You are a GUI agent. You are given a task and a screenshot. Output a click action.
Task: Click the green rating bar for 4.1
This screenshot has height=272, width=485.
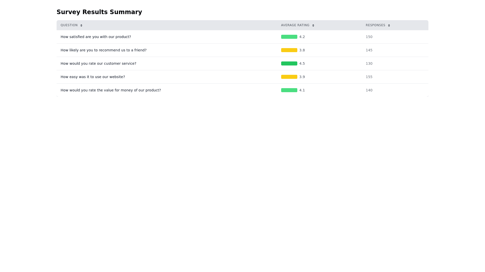(x=289, y=90)
